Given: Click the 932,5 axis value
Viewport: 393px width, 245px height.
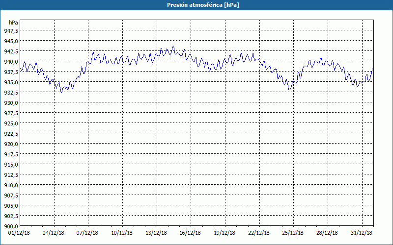Looking at the screenshot, I should [x=11, y=92].
